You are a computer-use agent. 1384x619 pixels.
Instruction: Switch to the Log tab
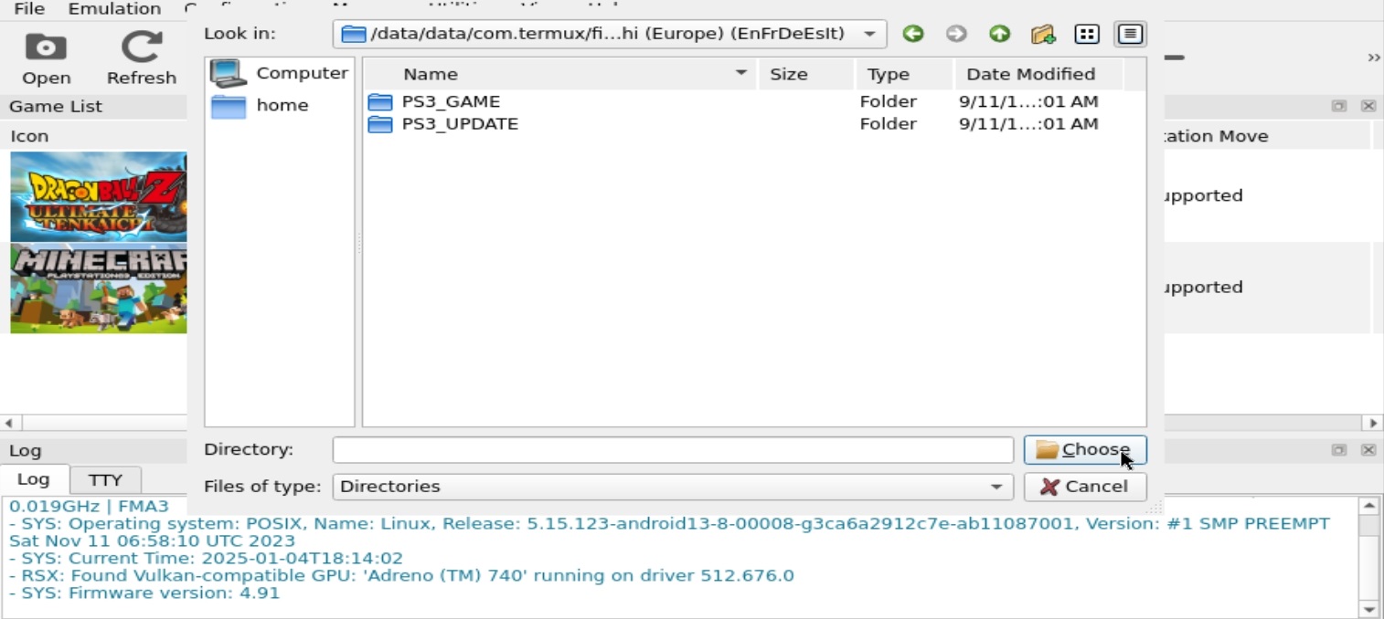(34, 479)
